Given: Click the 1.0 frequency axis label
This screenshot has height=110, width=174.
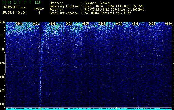Looking at the screenshot, I should pos(2,50).
